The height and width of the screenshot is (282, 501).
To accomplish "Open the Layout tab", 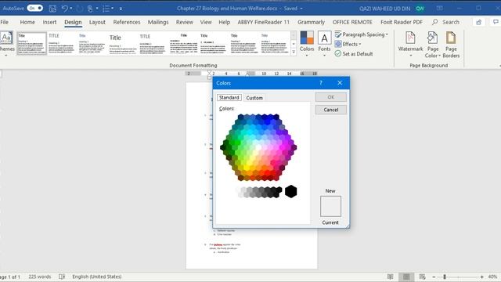I will point(97,22).
